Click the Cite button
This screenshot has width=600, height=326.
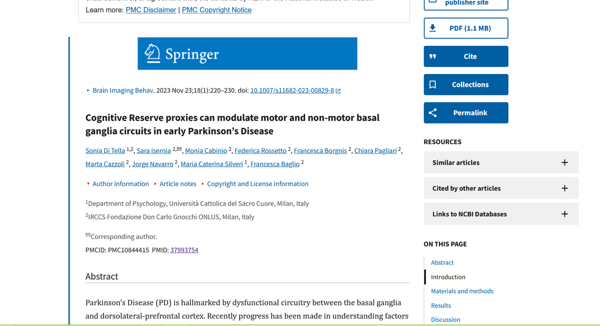pos(466,56)
